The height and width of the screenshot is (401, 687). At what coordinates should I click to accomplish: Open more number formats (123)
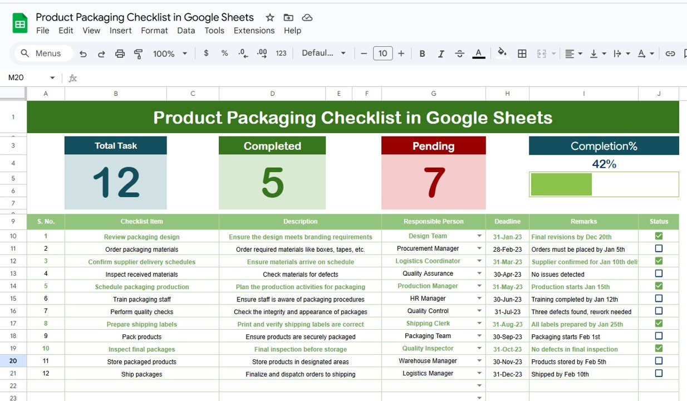[x=281, y=53]
